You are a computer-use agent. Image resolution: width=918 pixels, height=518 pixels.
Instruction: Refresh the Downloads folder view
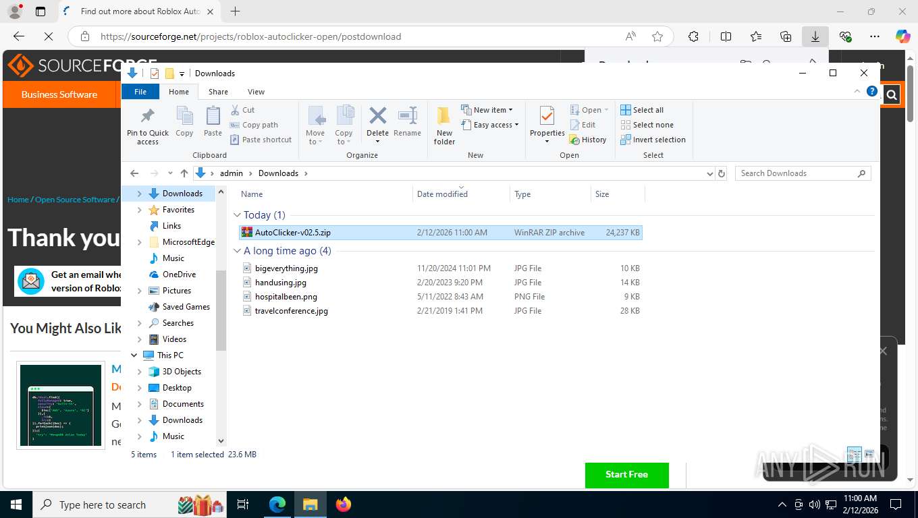pos(722,173)
